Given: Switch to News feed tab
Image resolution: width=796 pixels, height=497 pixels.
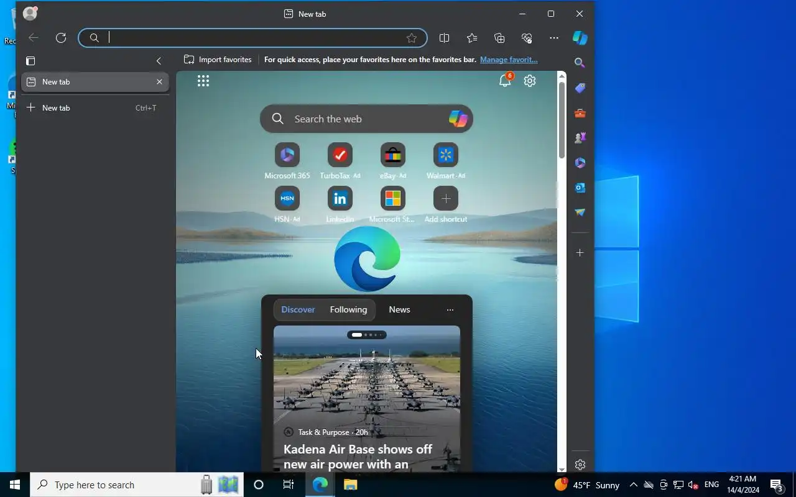Looking at the screenshot, I should [x=399, y=309].
